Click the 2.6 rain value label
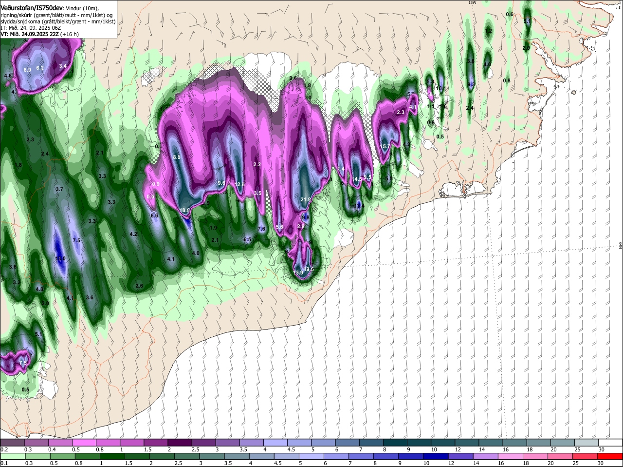623x467 pixels. [139, 286]
